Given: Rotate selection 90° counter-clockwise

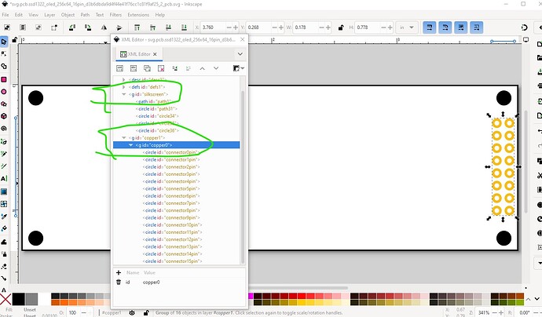Looking at the screenshot, I should point(72,27).
